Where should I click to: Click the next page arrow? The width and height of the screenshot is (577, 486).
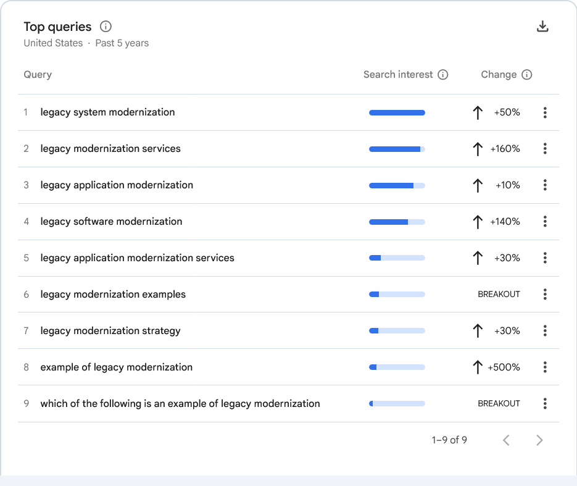[x=539, y=440]
